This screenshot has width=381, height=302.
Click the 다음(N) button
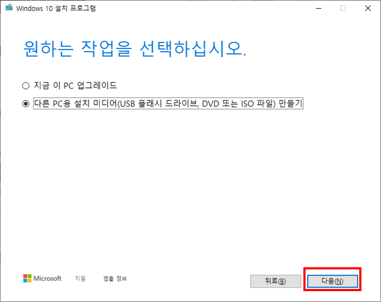pos(332,281)
